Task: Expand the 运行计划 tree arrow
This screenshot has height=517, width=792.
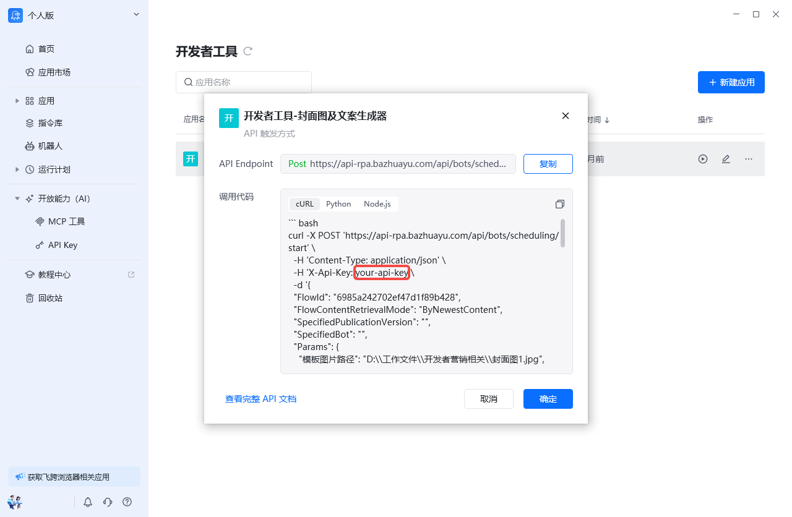Action: tap(17, 169)
